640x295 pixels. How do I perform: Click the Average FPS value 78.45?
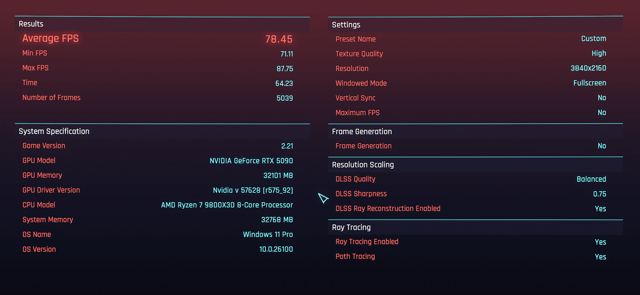click(279, 39)
